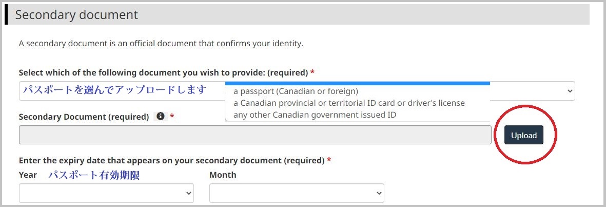The height and width of the screenshot is (207, 606).
Task: Click the sentence describing a secondary document
Action: tap(161, 43)
